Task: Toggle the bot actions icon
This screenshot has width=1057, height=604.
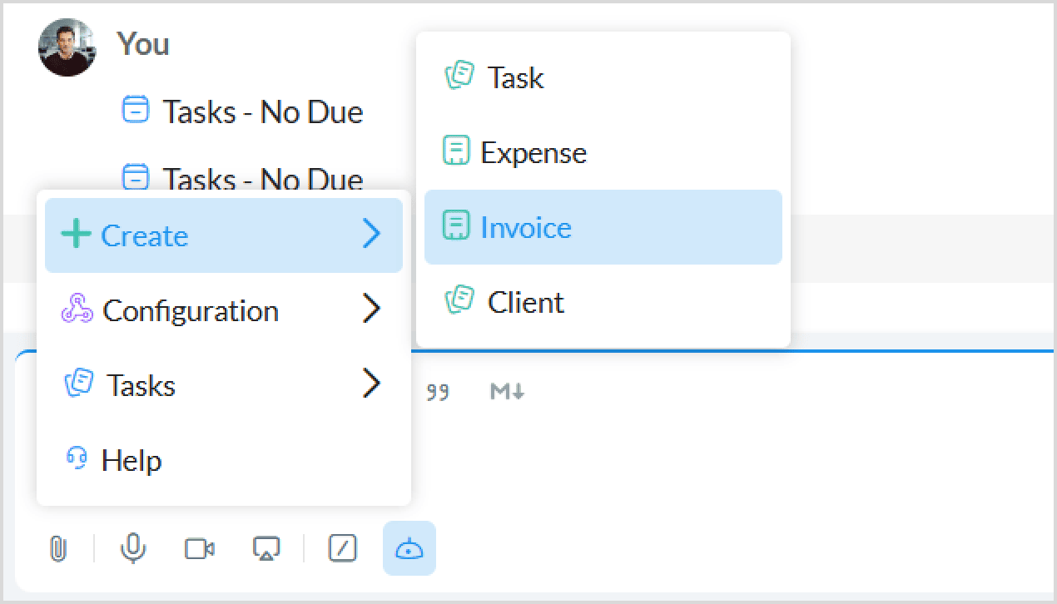Action: [409, 549]
